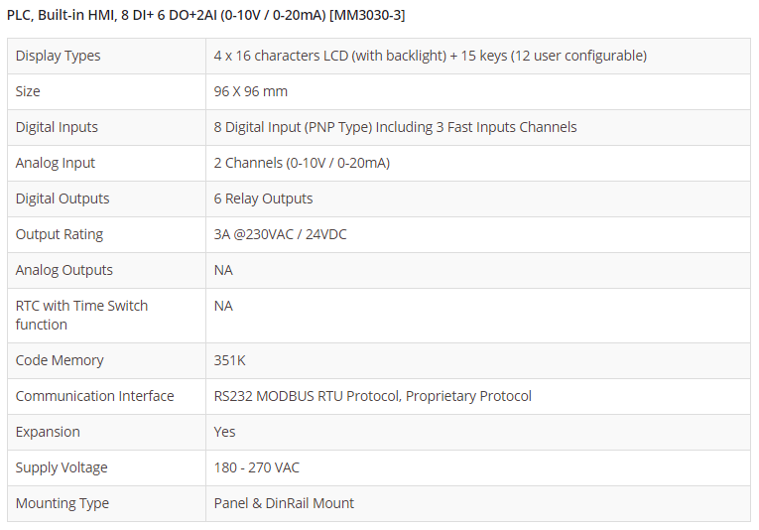Click the RTC with Time Switch function label

tap(81, 315)
